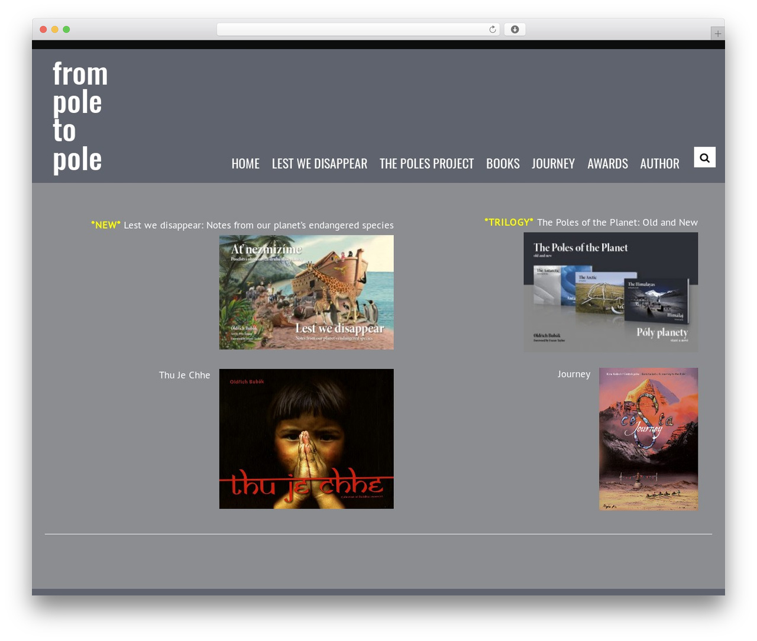Open the LEST WE DISAPPEAR menu item
This screenshot has width=757, height=641.
319,164
